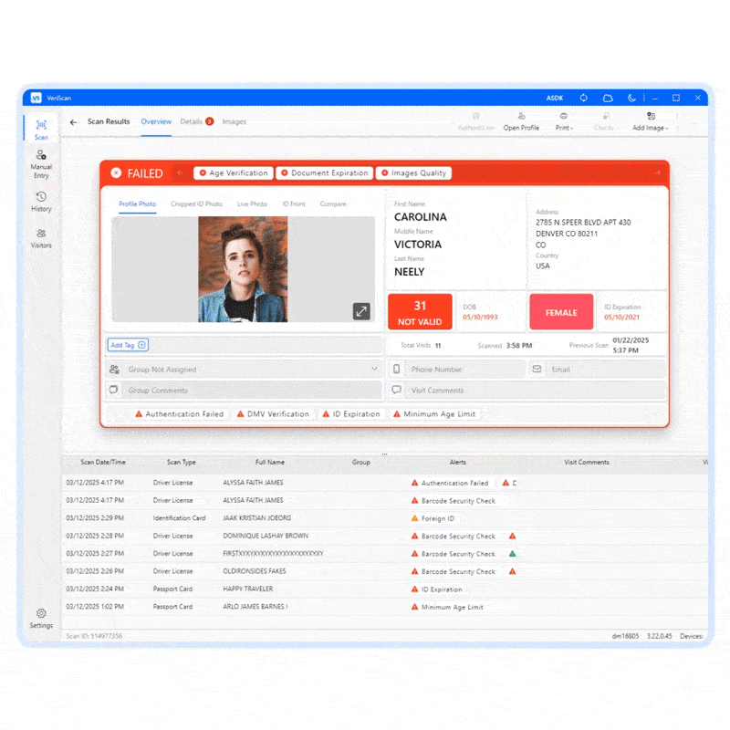Screen dimensions: 730x730
Task: Select the Cropped ID Photo tab
Action: pos(196,203)
